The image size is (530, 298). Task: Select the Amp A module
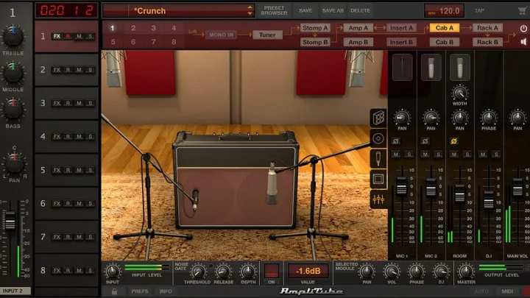pos(358,28)
